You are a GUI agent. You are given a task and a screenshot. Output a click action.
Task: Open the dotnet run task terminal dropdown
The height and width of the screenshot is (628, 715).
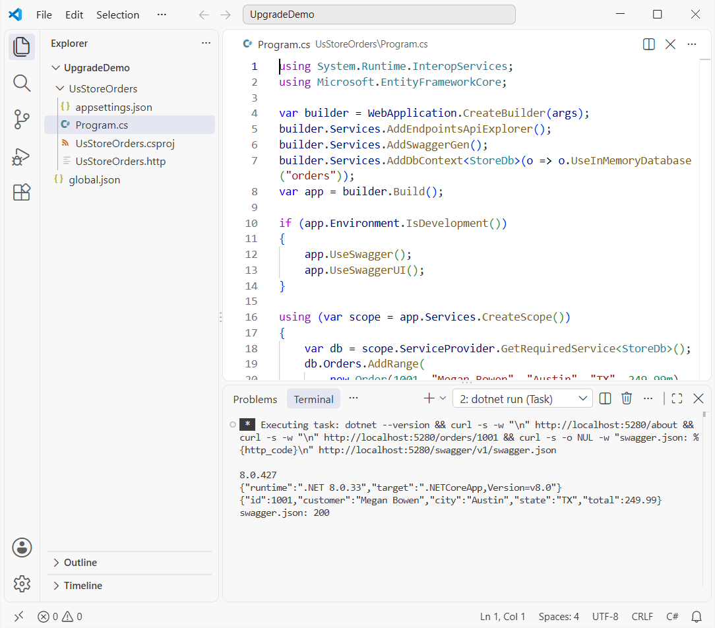[522, 399]
